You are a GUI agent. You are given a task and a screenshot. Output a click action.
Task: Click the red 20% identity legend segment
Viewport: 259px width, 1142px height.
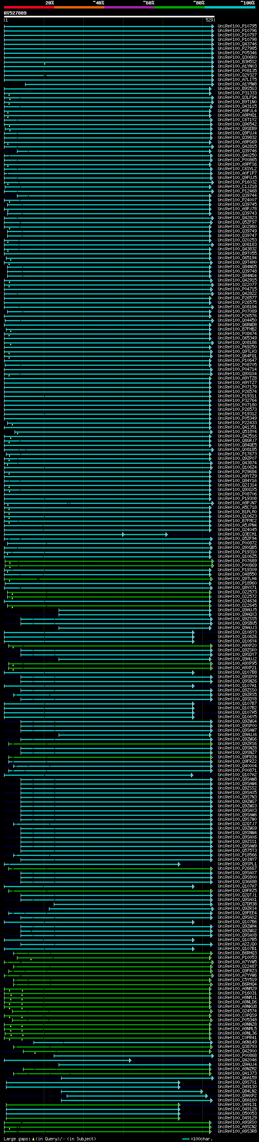pyautogui.click(x=29, y=7)
